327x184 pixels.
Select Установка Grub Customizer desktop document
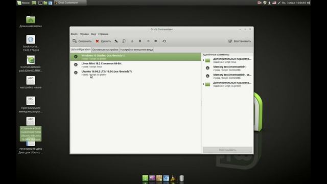coord(31,129)
